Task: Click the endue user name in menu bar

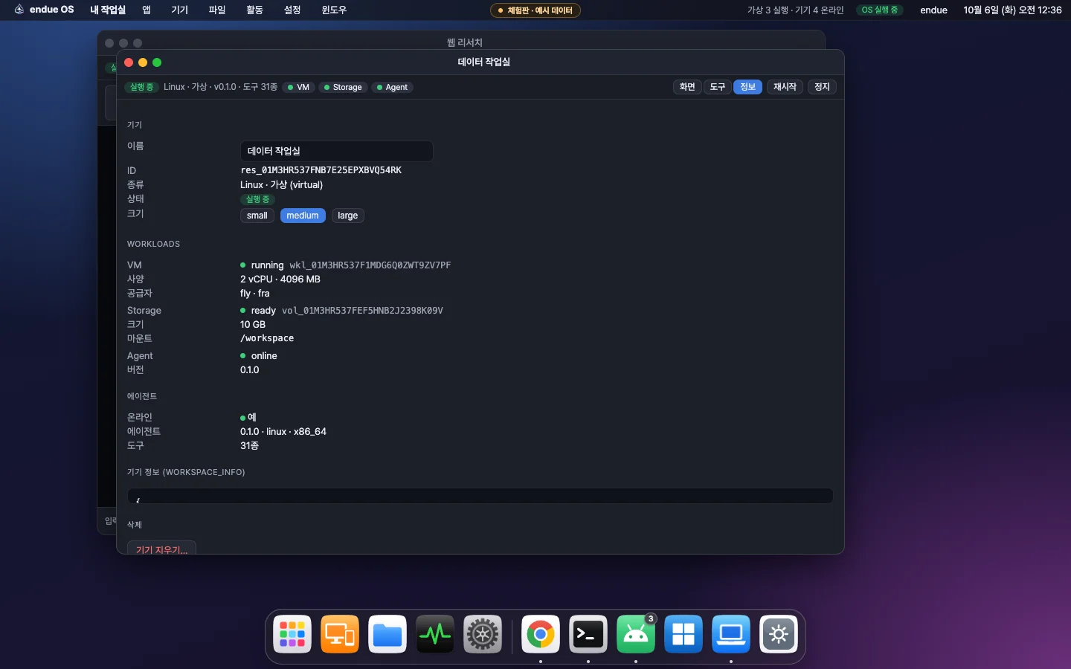Action: pos(933,10)
